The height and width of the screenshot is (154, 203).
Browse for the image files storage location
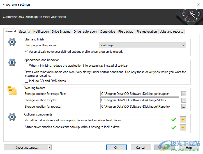(x=183, y=94)
